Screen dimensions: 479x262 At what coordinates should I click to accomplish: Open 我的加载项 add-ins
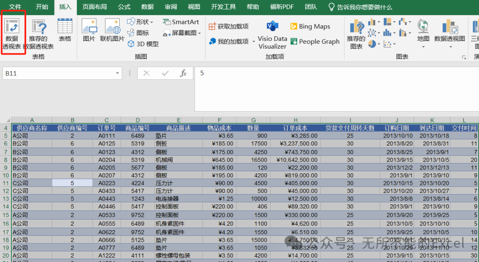pyautogui.click(x=229, y=42)
